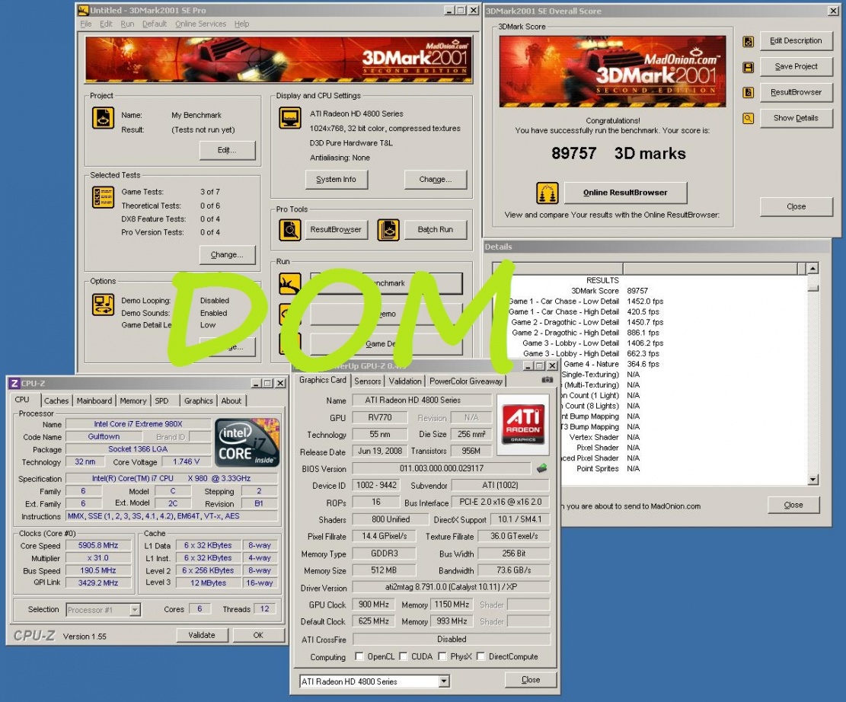The width and height of the screenshot is (846, 702).
Task: Click the magnifier icon beside ResultBrowser in Pro Tools
Action: pyautogui.click(x=290, y=229)
